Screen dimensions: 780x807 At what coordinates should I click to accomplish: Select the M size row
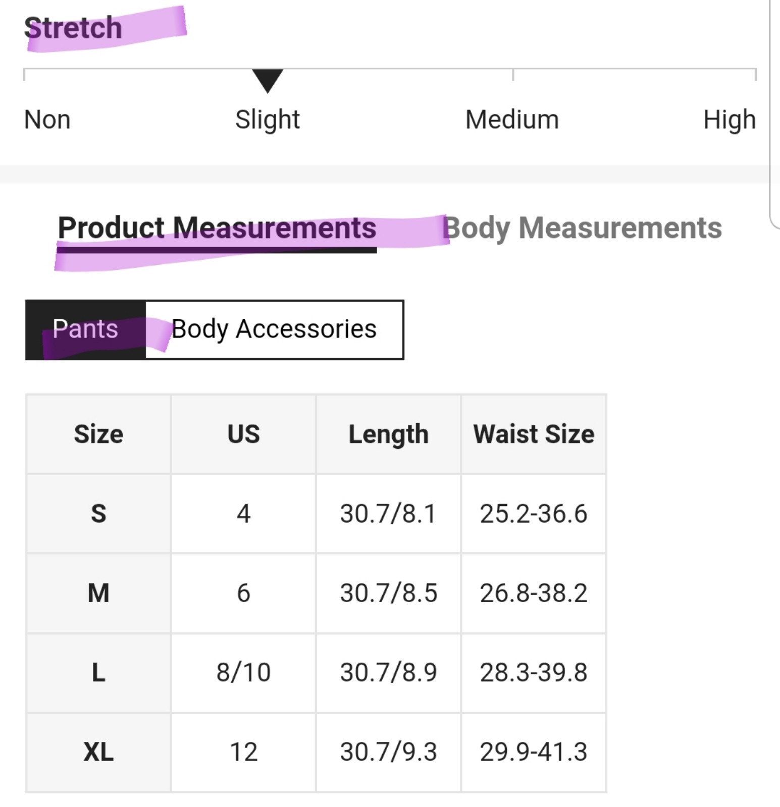point(316,593)
